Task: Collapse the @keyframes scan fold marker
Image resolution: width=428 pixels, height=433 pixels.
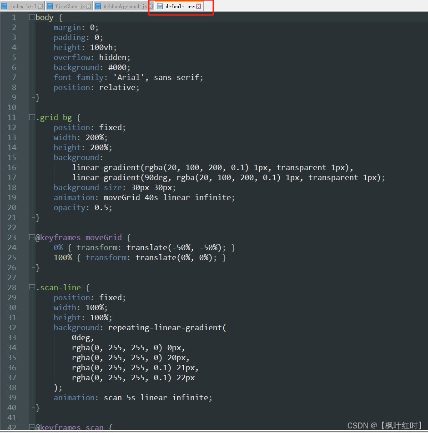Action: pyautogui.click(x=31, y=428)
